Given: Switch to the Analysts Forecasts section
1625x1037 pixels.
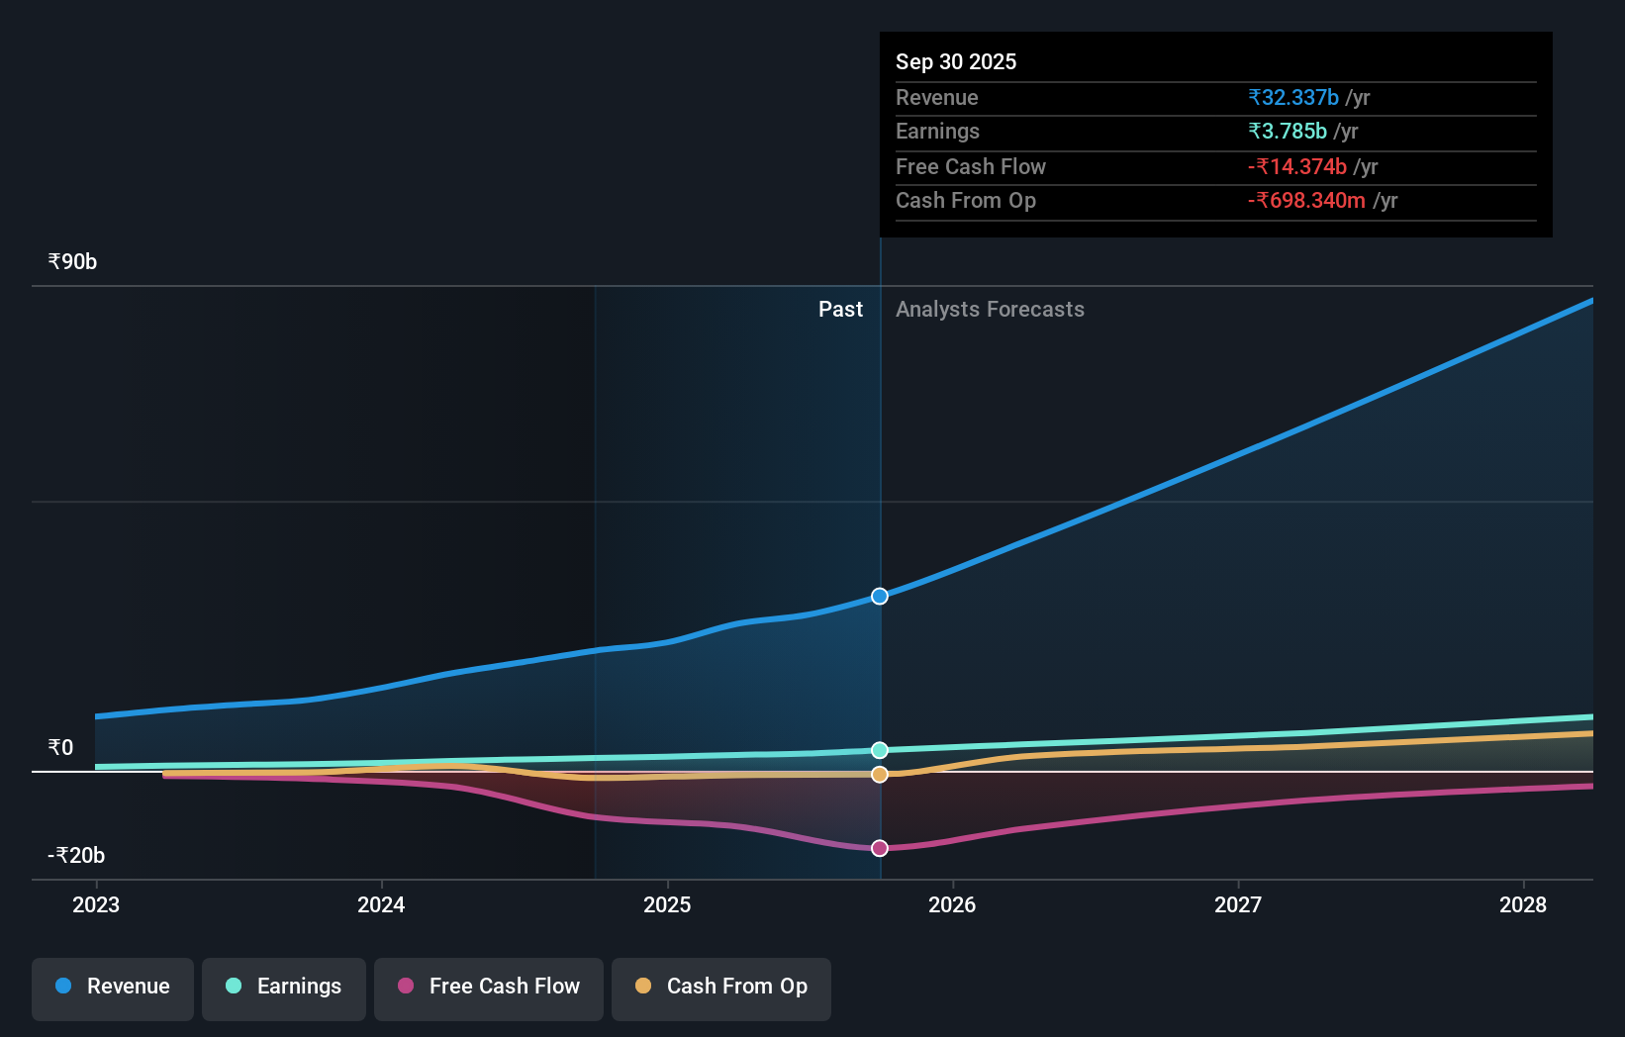Looking at the screenshot, I should click(x=990, y=309).
